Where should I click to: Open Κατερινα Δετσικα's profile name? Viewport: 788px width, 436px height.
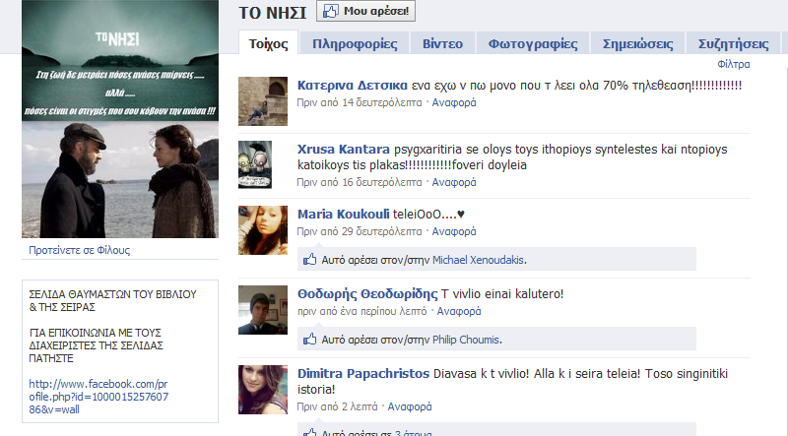352,86
